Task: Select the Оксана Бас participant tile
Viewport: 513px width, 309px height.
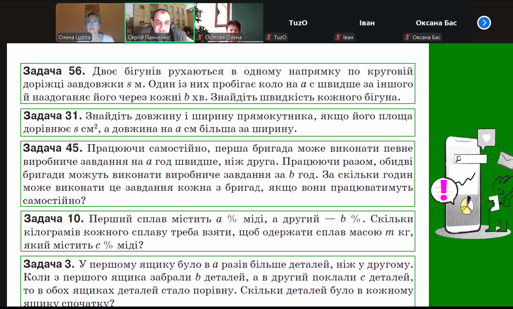Action: coord(436,23)
